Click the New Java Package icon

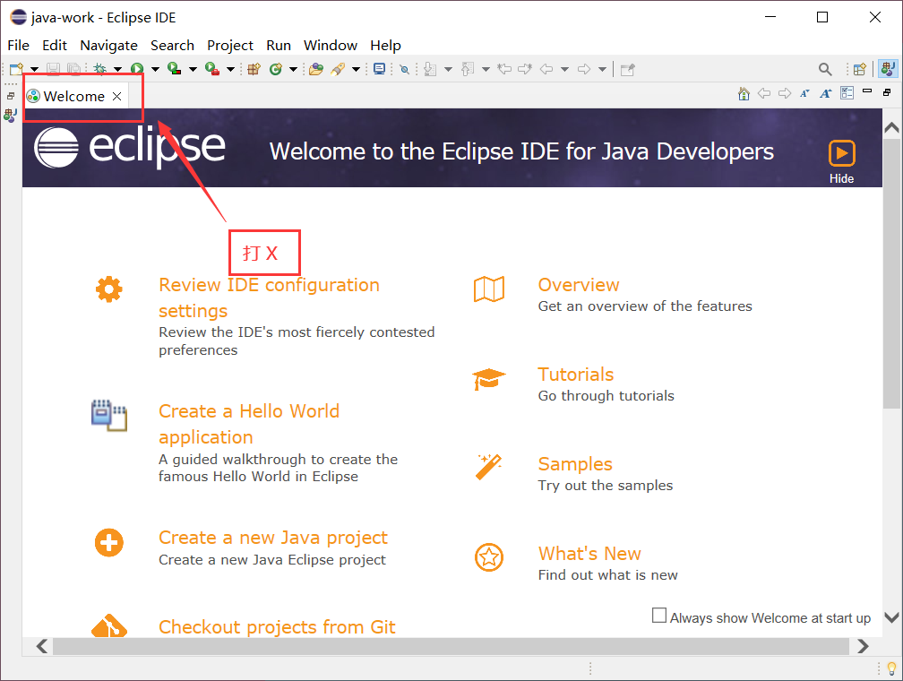254,69
